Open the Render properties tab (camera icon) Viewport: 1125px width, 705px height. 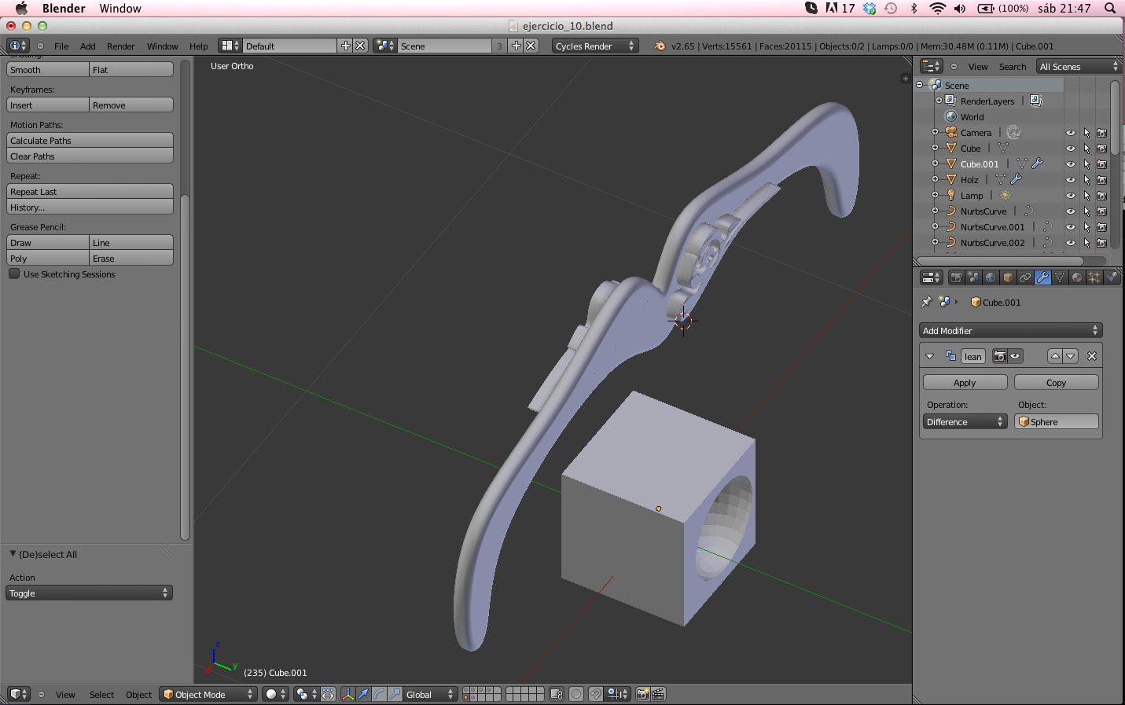coord(957,277)
